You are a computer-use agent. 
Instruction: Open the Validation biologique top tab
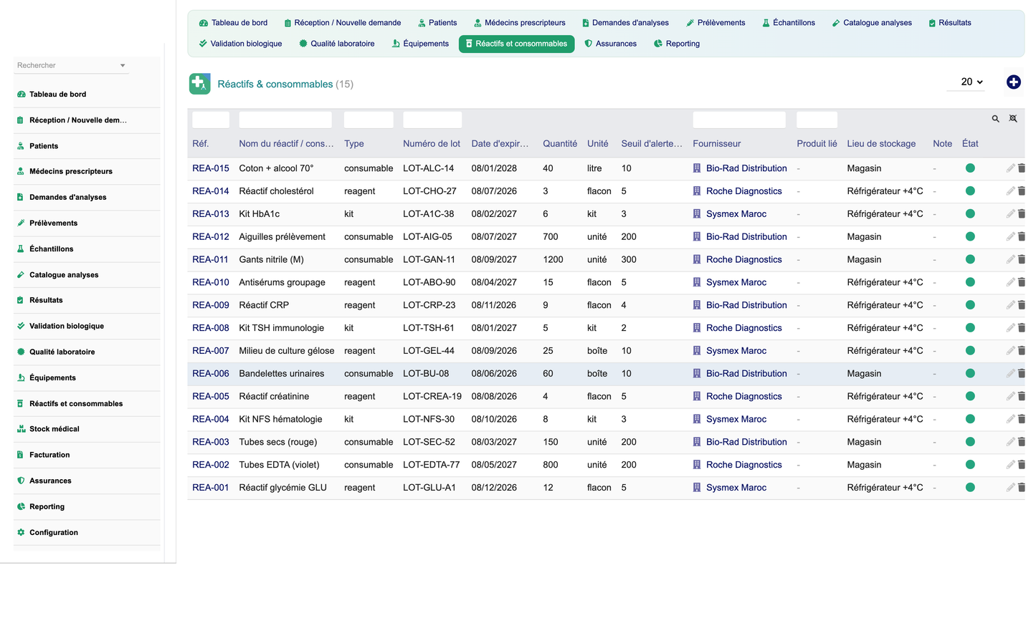(x=240, y=44)
